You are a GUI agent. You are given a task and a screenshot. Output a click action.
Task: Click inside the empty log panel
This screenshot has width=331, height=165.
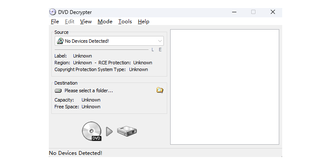pyautogui.click(x=224, y=87)
